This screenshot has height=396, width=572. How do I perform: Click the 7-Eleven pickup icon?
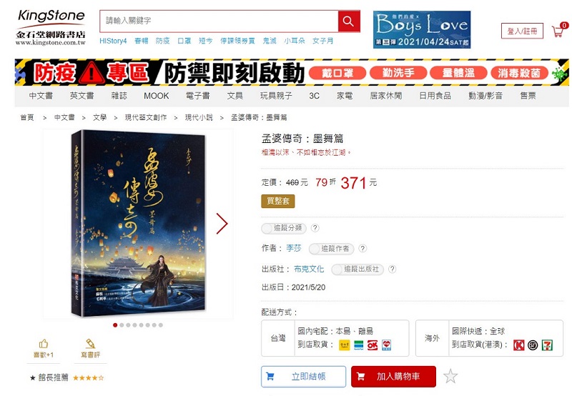(x=547, y=345)
